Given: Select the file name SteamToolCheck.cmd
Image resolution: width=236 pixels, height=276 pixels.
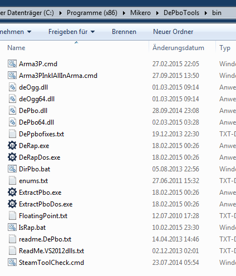Looking at the screenshot, I should [x=51, y=263].
